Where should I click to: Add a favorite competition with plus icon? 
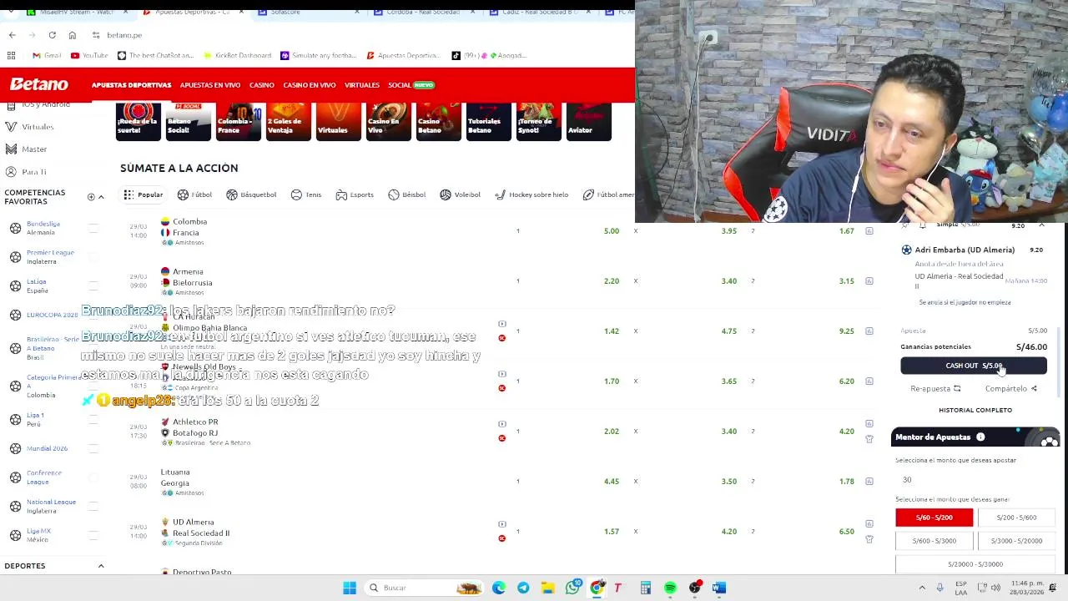(91, 197)
